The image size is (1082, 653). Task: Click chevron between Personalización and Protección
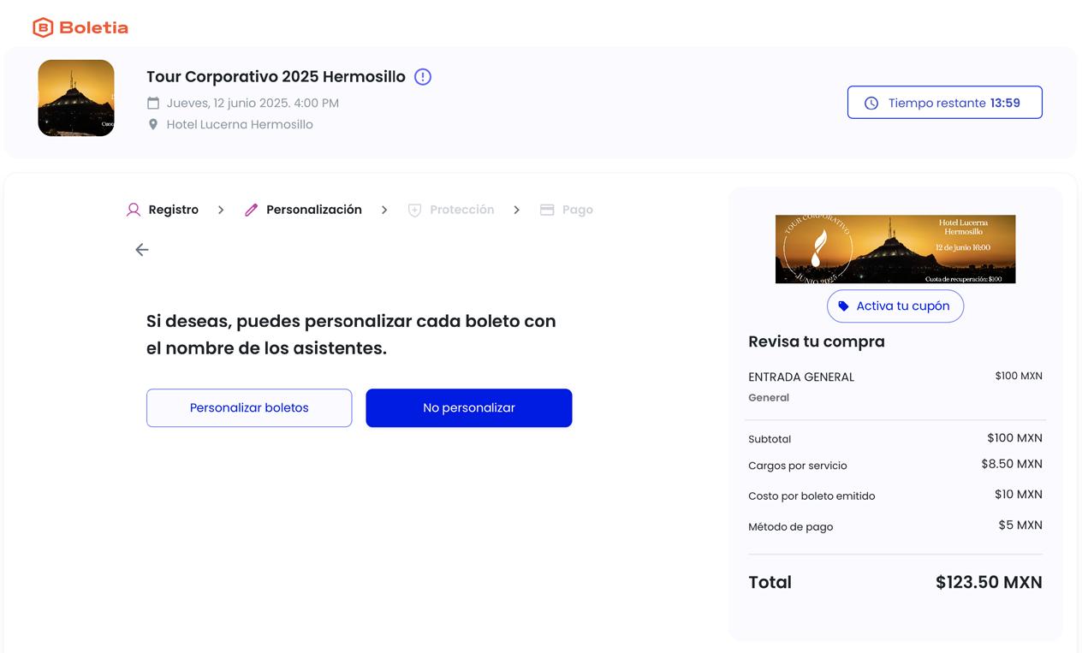click(x=384, y=210)
